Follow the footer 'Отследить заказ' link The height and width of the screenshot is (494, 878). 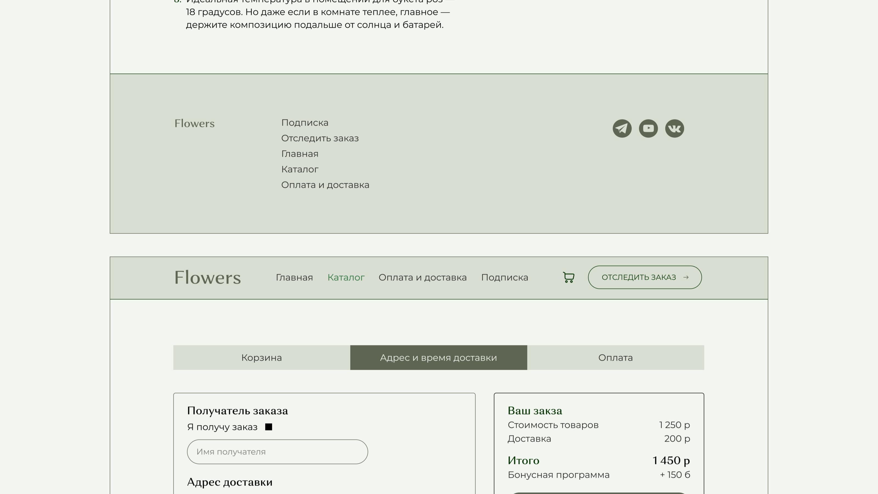point(320,138)
